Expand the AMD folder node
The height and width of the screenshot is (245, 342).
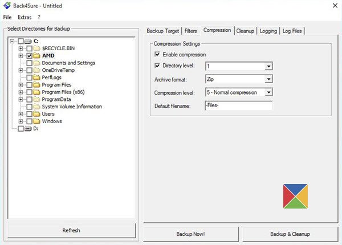[x=21, y=56]
